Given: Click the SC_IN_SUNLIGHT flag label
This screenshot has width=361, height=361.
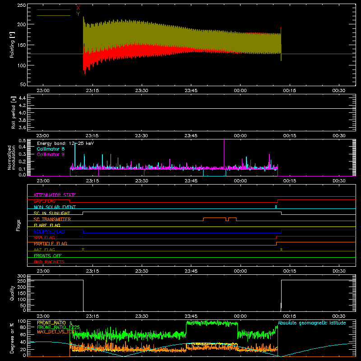Looking at the screenshot, I should click(52, 213).
